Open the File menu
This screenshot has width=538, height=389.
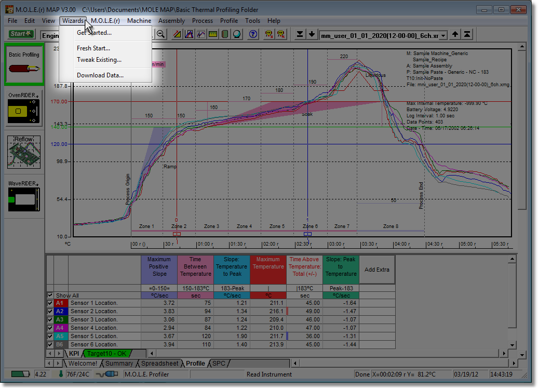[x=12, y=21]
